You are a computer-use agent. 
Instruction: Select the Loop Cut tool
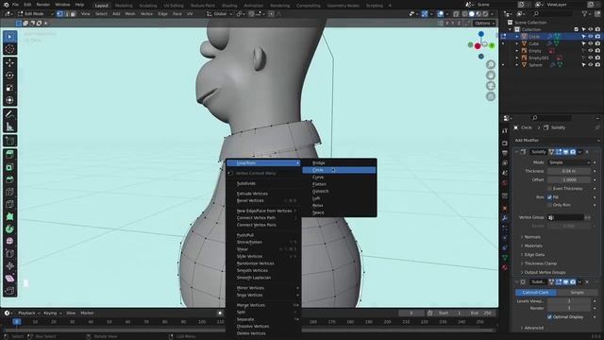tap(9, 192)
